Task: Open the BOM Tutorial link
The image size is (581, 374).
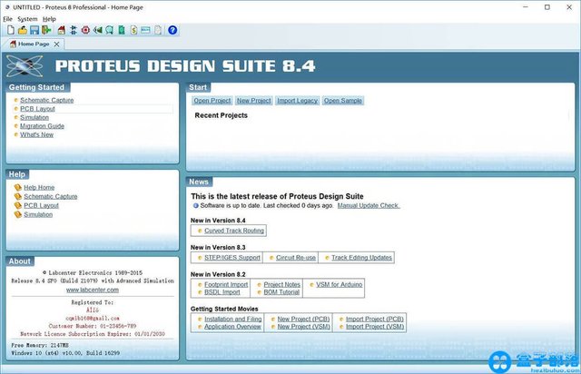Action: [x=281, y=292]
